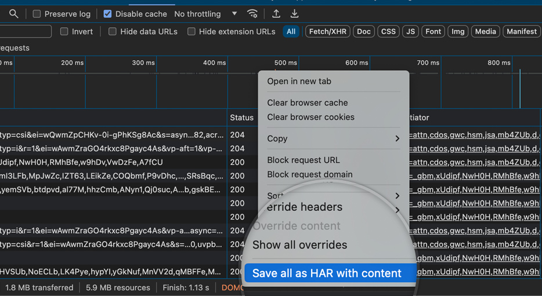Select request row typ=csi&r=1&ei=wAwmZraGO4rkxc8
Image resolution: width=542 pixels, height=296 pixels.
(111, 244)
